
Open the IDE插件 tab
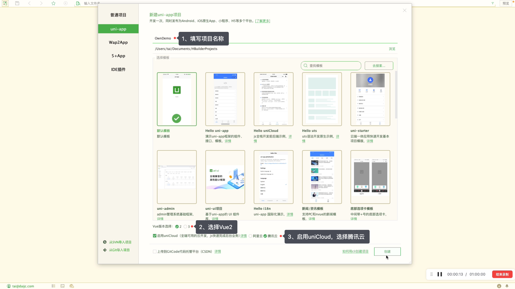118,69
